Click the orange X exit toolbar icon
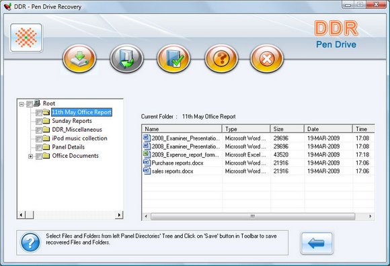This screenshot has height=266, width=390. (267, 58)
